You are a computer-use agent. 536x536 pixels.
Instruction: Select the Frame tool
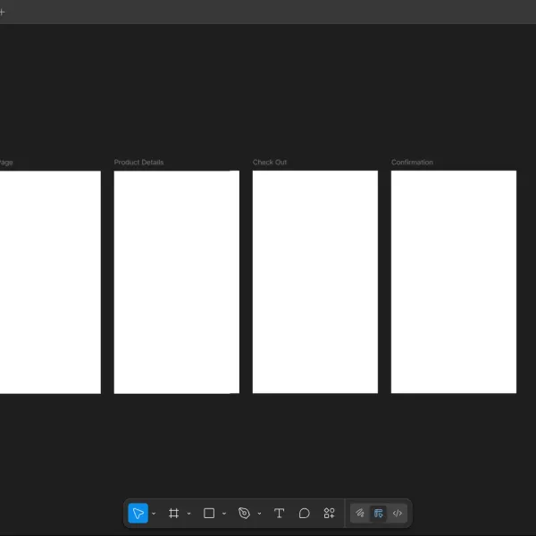(173, 513)
